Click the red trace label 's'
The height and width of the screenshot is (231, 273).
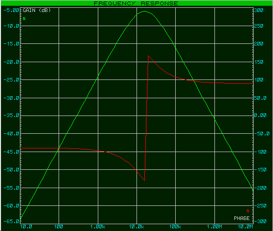click(x=248, y=211)
